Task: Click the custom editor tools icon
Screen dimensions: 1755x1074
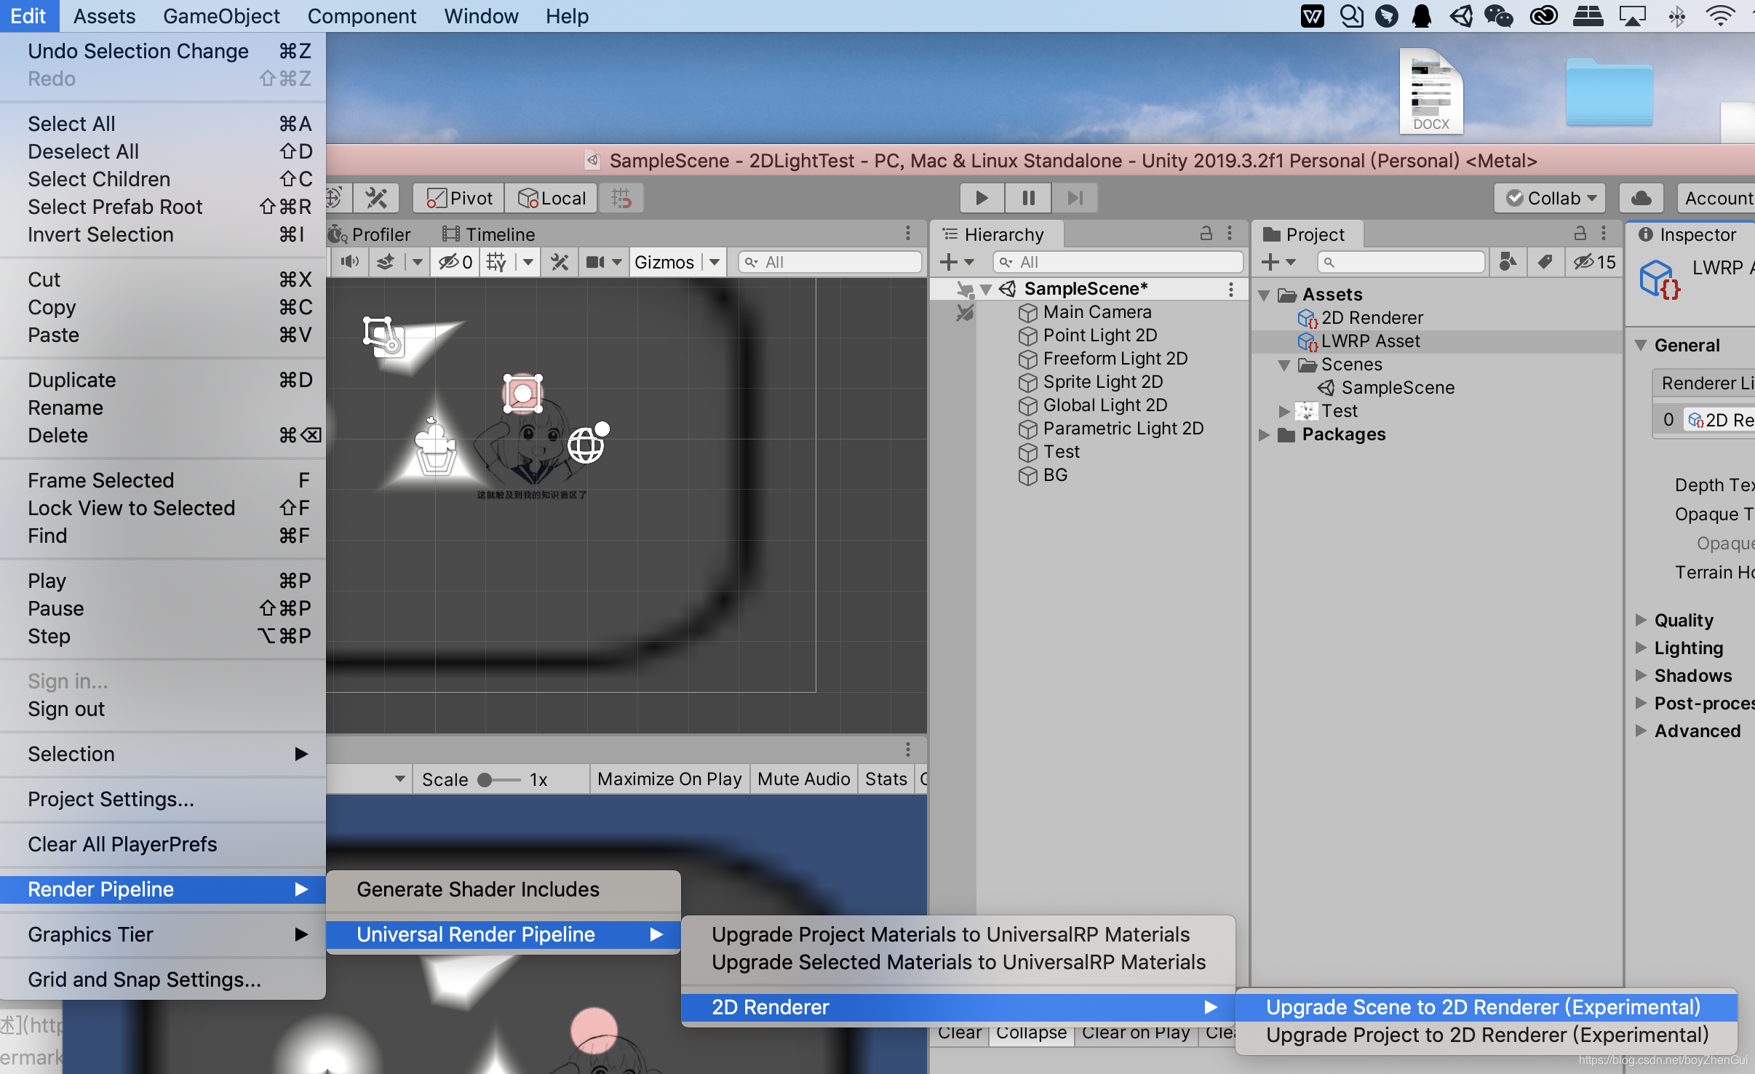Action: pyautogui.click(x=376, y=198)
